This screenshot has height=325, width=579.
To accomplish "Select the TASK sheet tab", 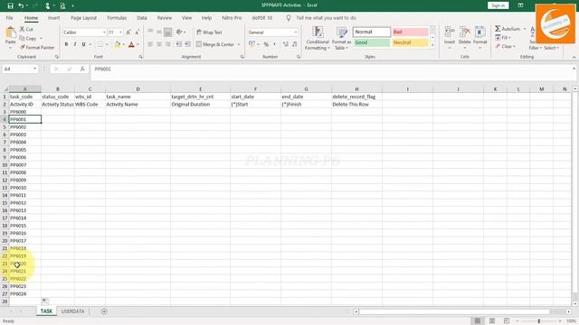I will pyautogui.click(x=46, y=311).
